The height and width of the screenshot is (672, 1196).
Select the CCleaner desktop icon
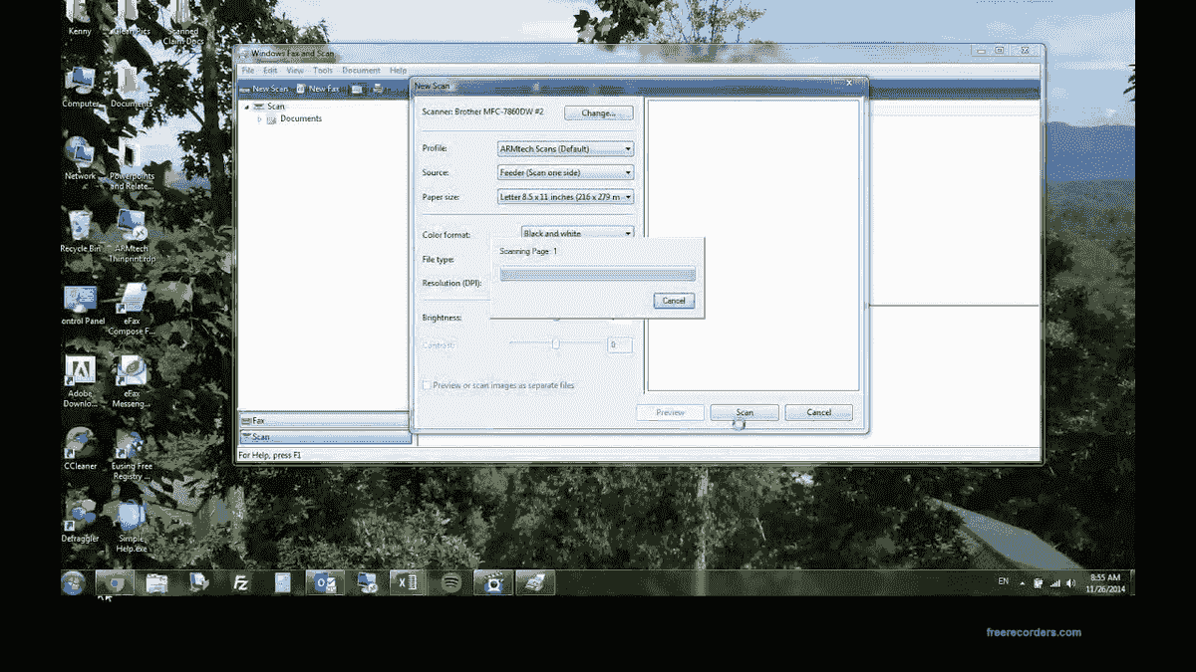point(80,449)
